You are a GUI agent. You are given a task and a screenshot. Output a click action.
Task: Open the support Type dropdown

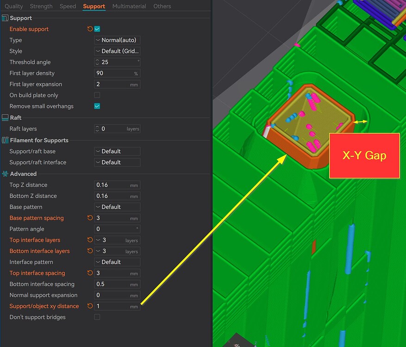pos(117,40)
